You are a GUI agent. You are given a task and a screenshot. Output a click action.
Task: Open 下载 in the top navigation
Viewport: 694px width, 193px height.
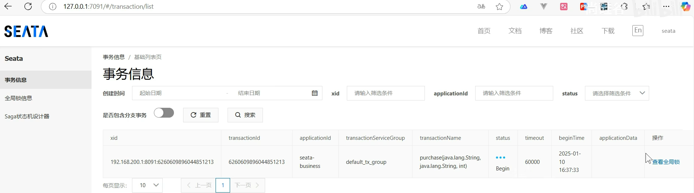pos(608,31)
